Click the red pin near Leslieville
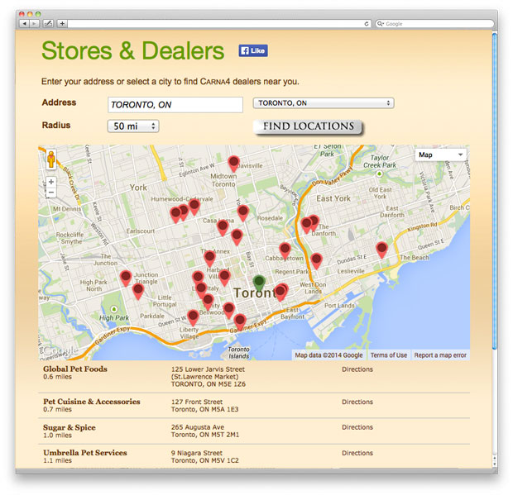Screen dimensions: 513x495 [316, 261]
